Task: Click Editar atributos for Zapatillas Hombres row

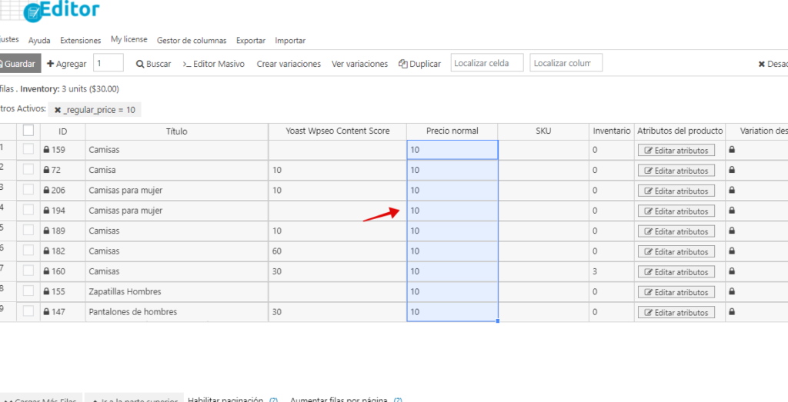Action: [x=676, y=292]
